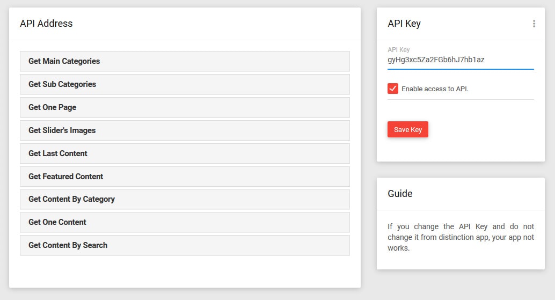Open the Get One Page accordion row
This screenshot has width=555, height=300.
point(185,107)
